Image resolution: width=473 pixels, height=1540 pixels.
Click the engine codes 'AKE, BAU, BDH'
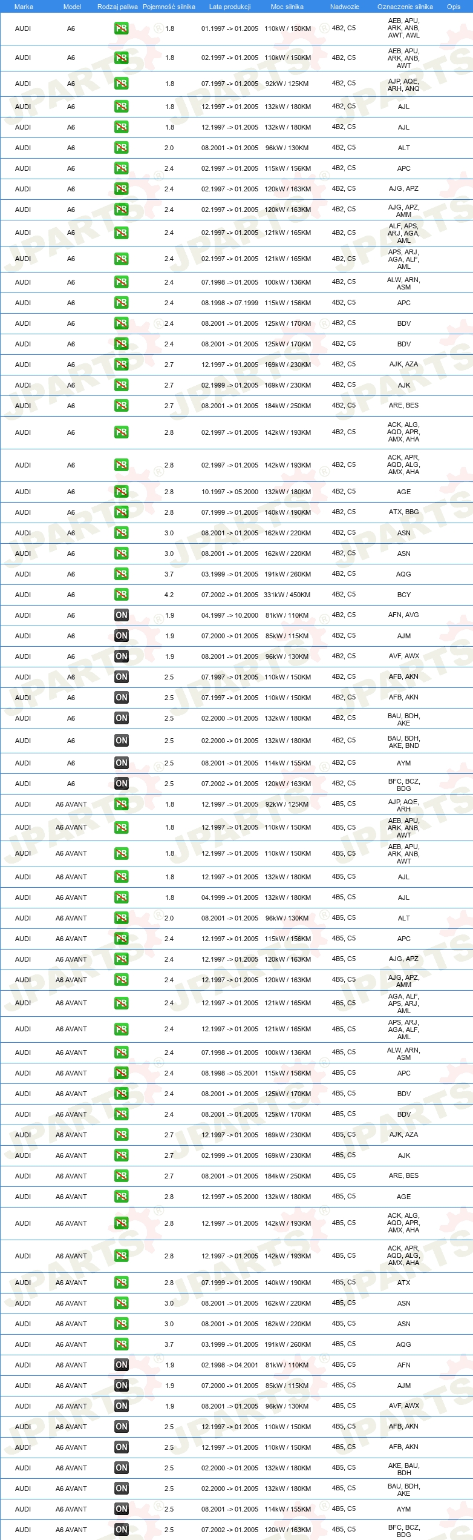tap(404, 1469)
